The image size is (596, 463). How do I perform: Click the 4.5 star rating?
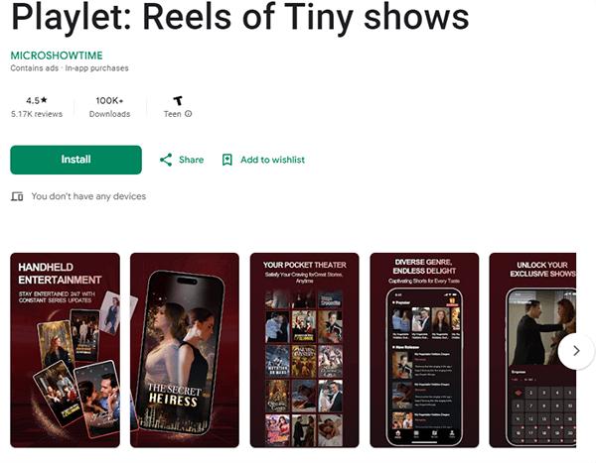click(x=37, y=100)
